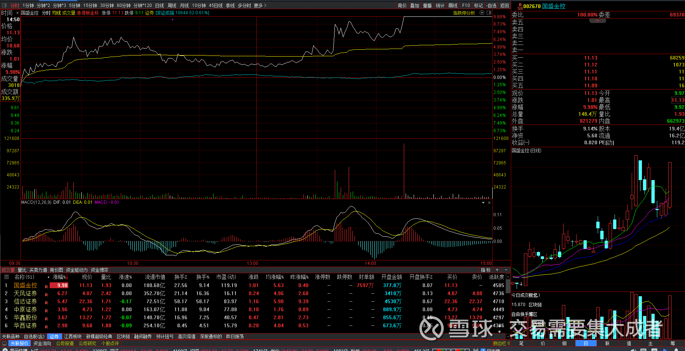Screen dimensions: 685x351
Task: Sort list by 活跃度 column header
Action: coord(497,277)
